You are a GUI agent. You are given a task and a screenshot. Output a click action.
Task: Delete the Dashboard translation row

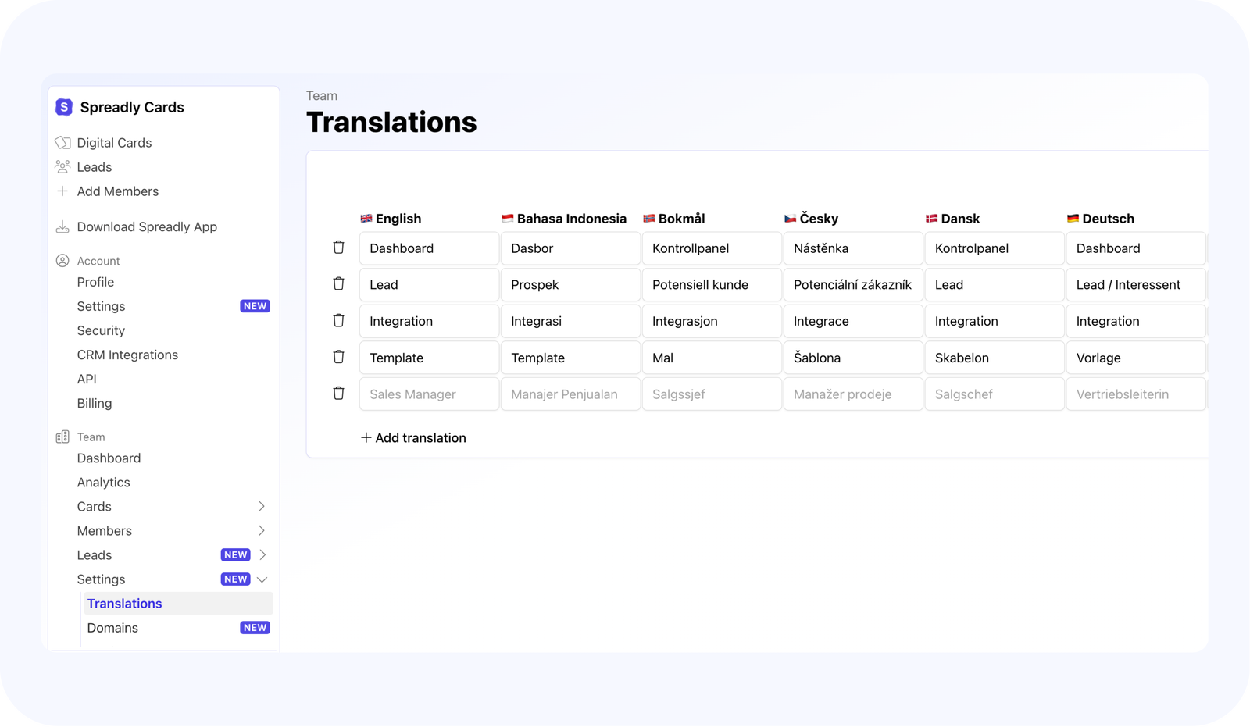click(x=338, y=248)
